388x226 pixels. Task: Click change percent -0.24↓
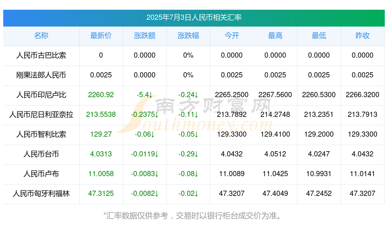(x=188, y=95)
